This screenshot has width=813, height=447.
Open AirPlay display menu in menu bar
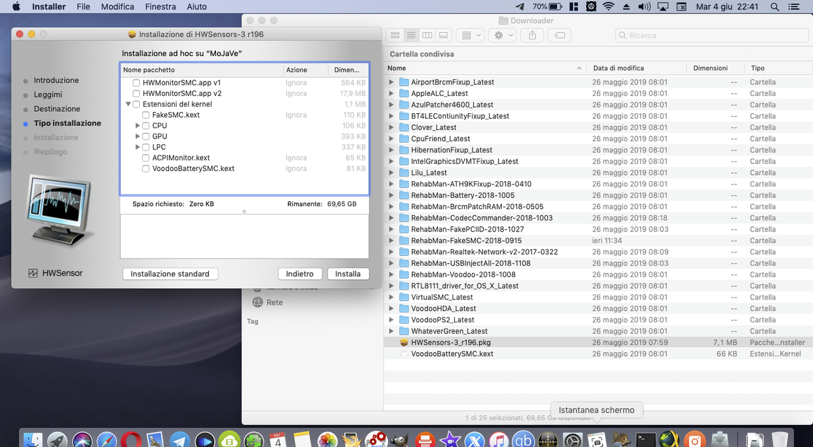click(662, 6)
